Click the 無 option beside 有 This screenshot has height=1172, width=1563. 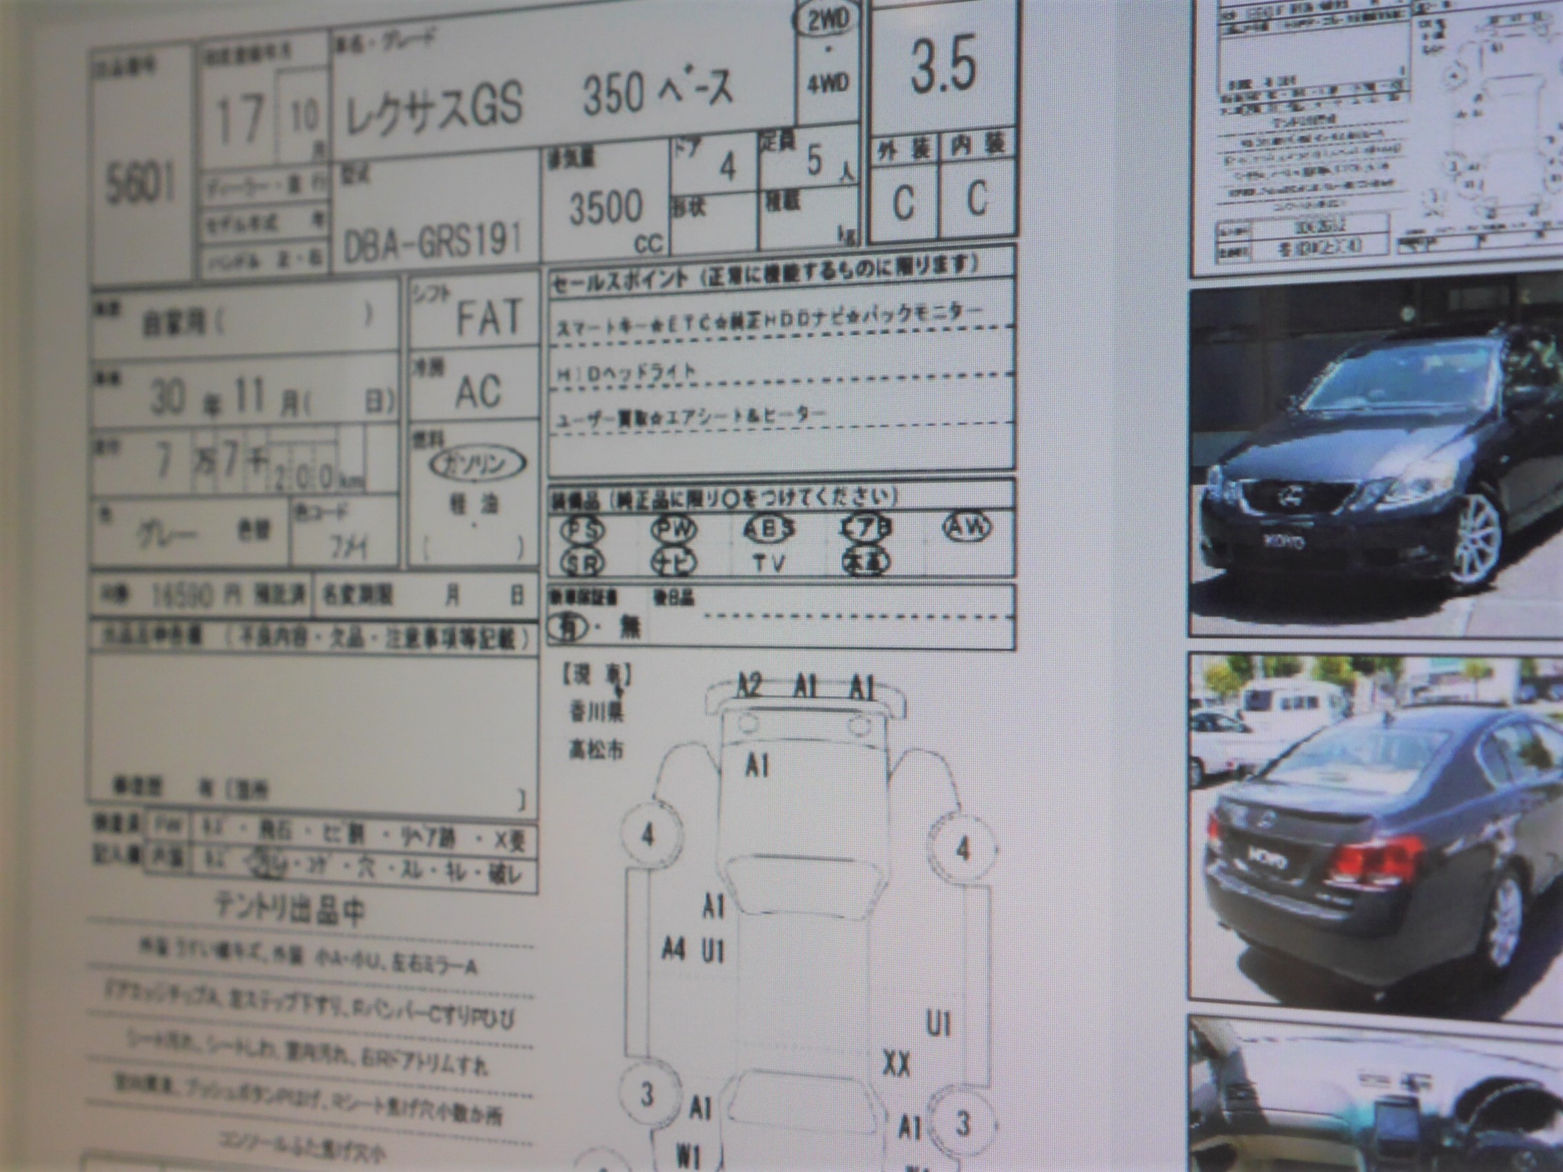pos(630,627)
